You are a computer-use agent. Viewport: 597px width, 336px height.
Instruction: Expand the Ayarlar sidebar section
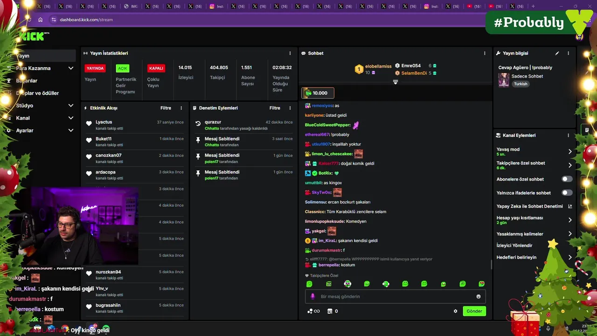pyautogui.click(x=71, y=131)
